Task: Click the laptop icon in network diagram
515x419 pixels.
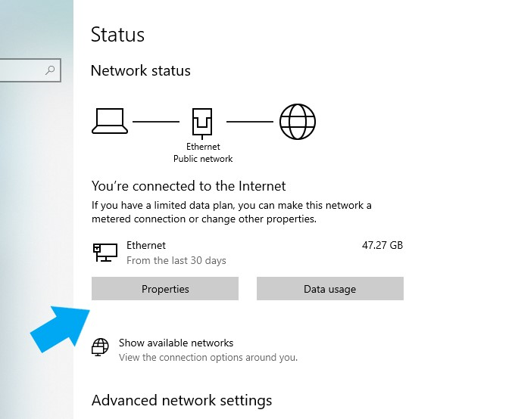Action: pos(111,121)
